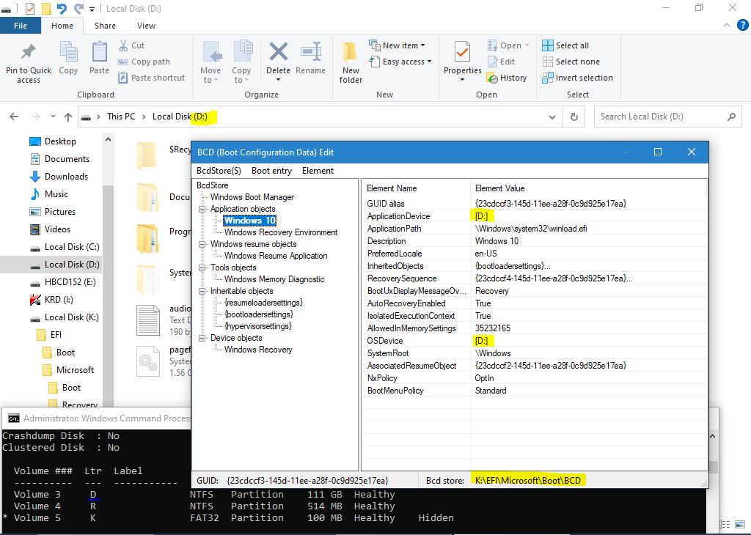Click the Delete icon in Organize group
Screen dimensions: 751x535
click(x=278, y=53)
